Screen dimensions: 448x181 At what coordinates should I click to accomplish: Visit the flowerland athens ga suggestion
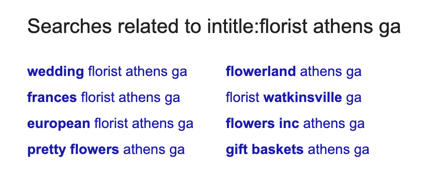[x=294, y=71]
